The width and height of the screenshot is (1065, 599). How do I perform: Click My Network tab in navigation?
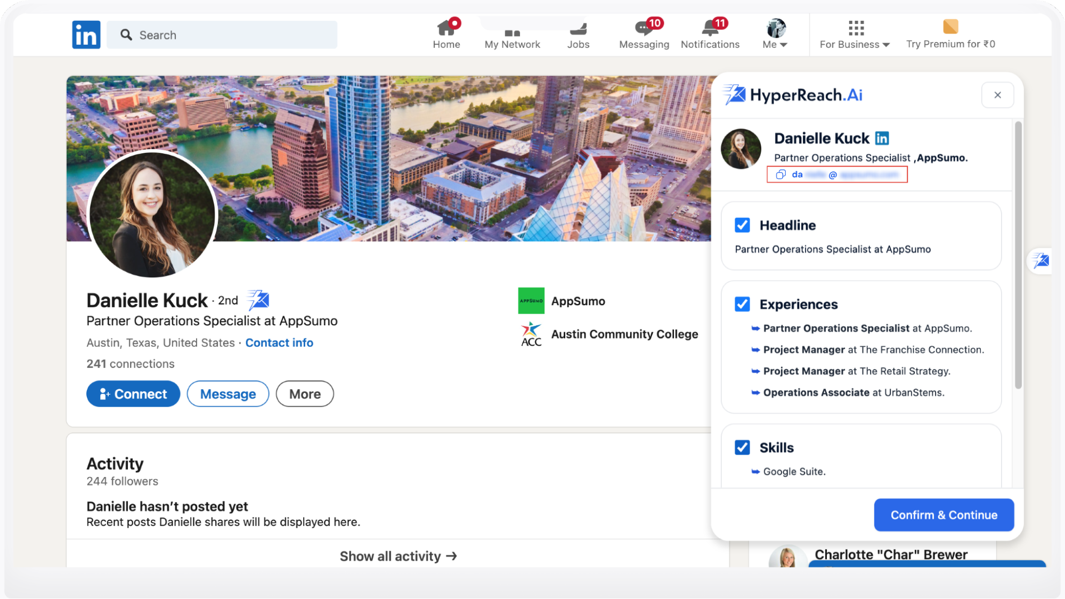(x=512, y=35)
